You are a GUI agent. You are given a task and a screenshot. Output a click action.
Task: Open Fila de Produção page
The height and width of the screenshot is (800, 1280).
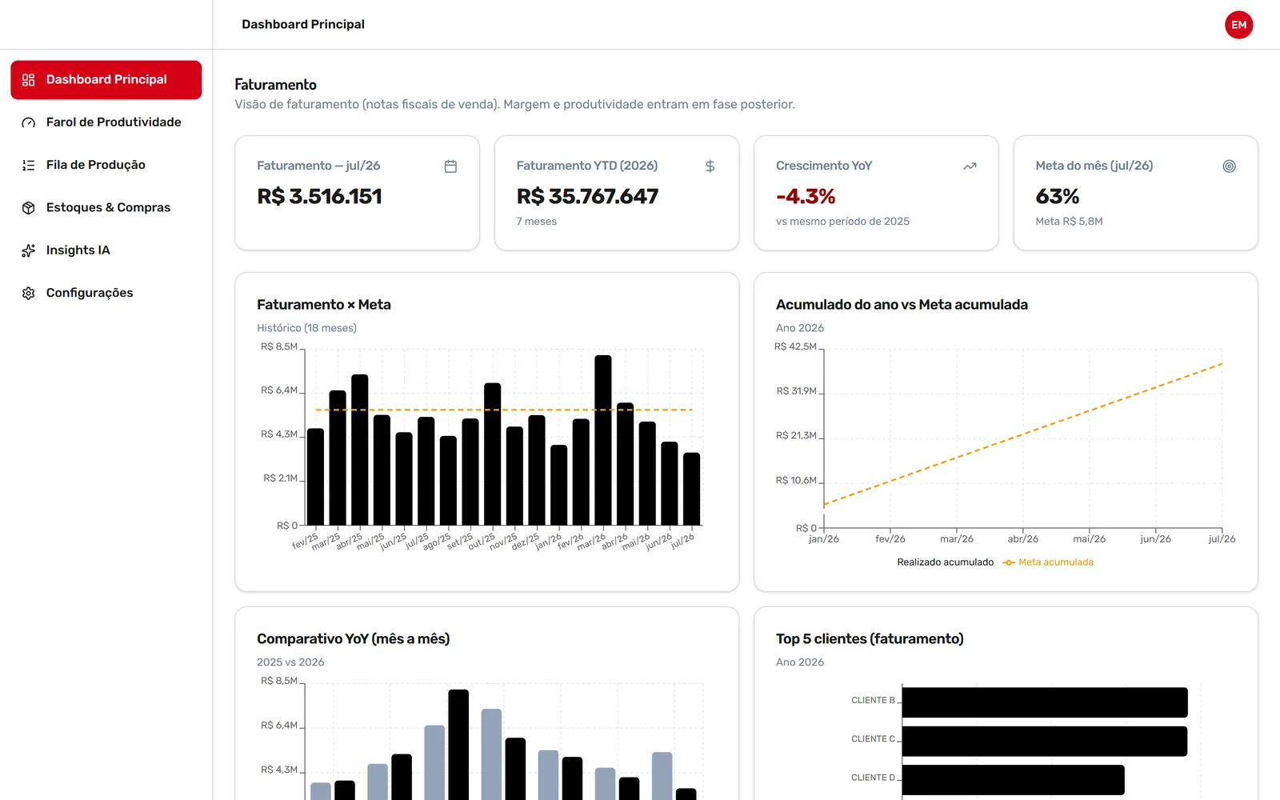106,165
